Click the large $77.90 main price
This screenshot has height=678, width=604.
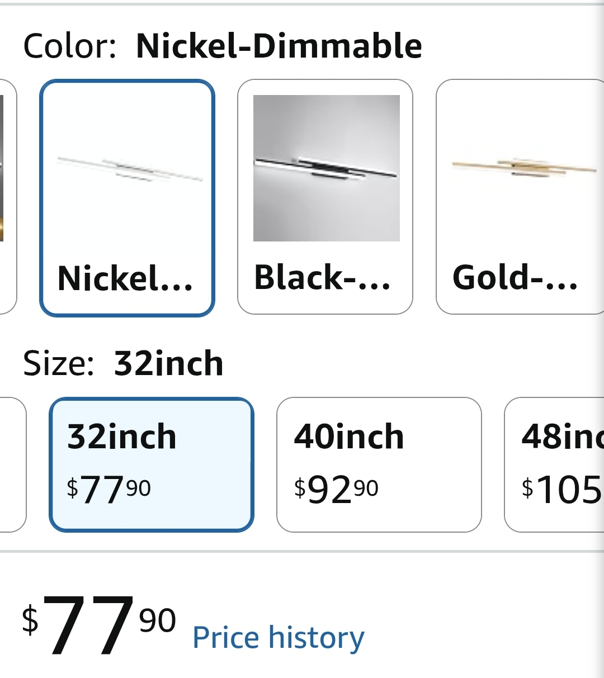99,624
